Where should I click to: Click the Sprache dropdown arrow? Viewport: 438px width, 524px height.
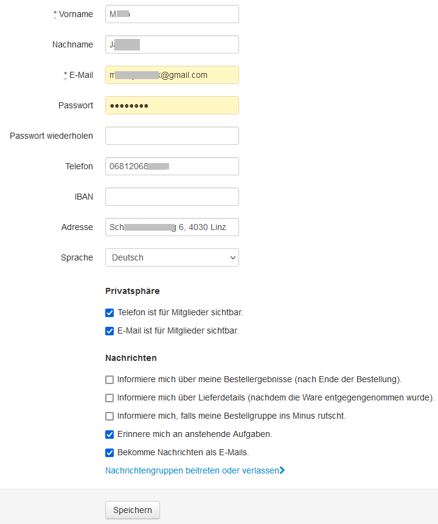click(232, 258)
